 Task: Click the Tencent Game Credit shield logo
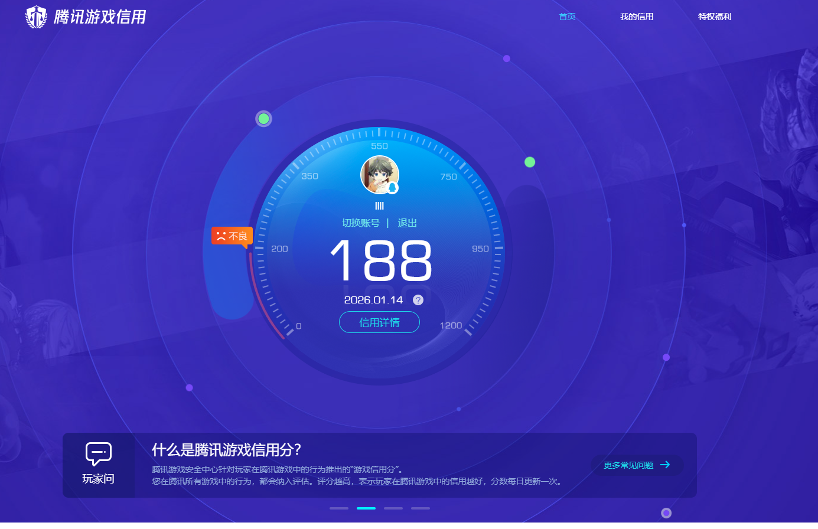coord(36,17)
